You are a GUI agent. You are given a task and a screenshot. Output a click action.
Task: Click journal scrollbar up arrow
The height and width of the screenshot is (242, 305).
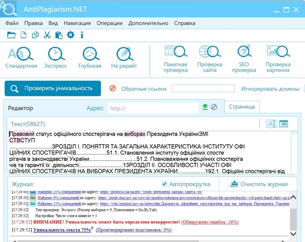(x=293, y=197)
